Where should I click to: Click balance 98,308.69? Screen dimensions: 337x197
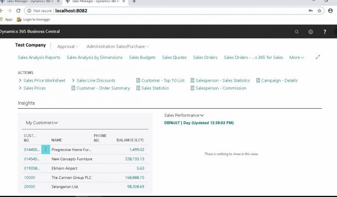pos(136,186)
